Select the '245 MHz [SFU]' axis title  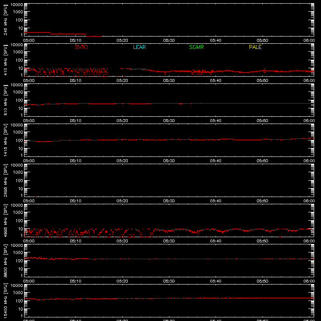pyautogui.click(x=5, y=20)
